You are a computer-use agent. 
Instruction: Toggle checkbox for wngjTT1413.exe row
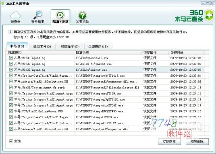(11, 76)
